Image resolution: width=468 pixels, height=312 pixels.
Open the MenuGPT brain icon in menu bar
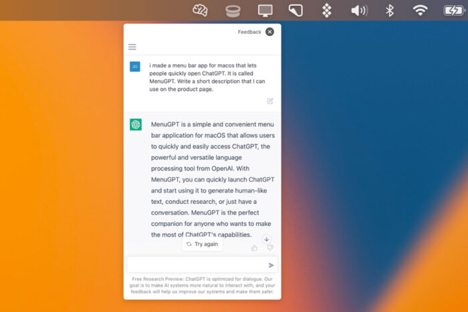click(x=200, y=11)
